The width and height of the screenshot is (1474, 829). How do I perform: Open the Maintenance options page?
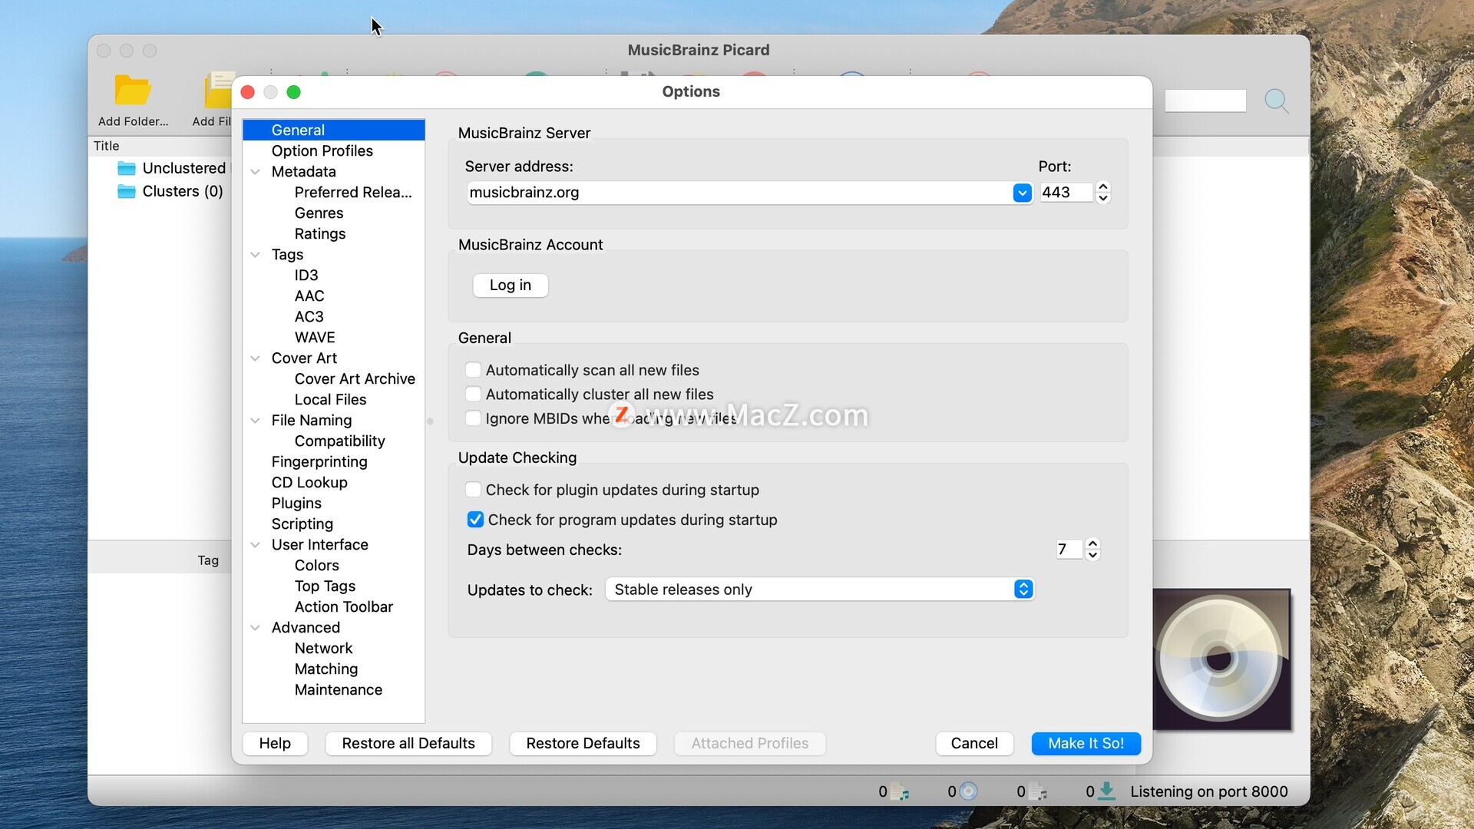click(x=339, y=690)
